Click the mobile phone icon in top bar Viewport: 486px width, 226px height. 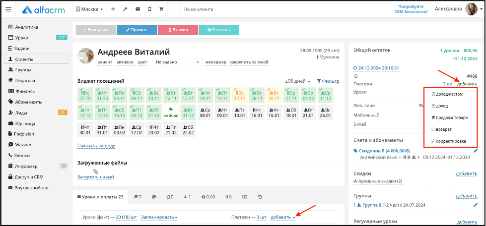pos(150,9)
